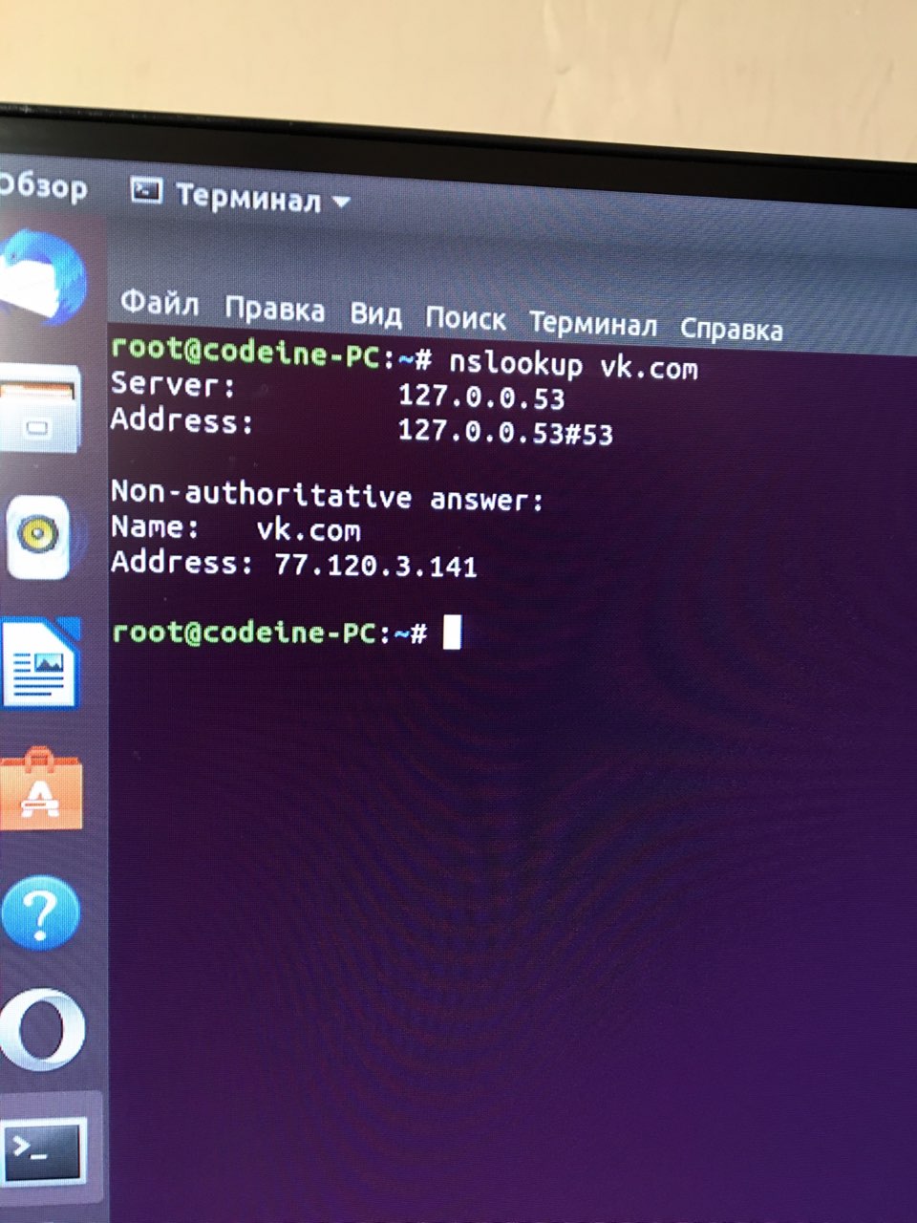Click the 'Server:' label
917x1223 pixels.
173,384
